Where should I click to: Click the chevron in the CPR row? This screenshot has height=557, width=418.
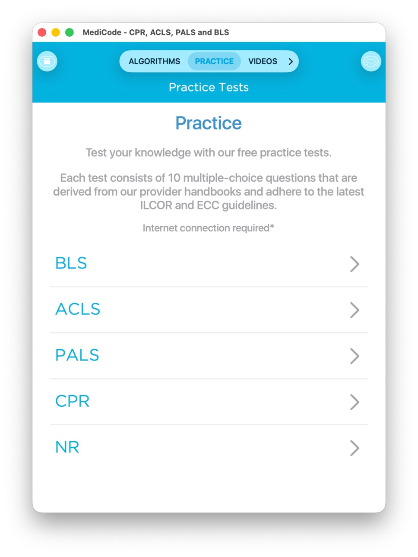click(x=355, y=402)
